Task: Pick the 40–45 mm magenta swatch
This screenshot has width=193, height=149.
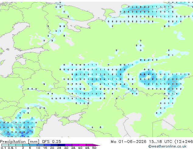Action: pyautogui.click(x=82, y=145)
